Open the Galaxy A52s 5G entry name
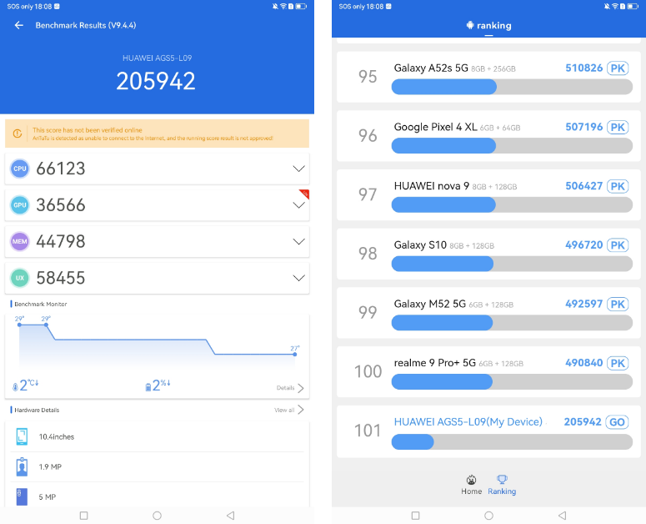 [x=431, y=68]
